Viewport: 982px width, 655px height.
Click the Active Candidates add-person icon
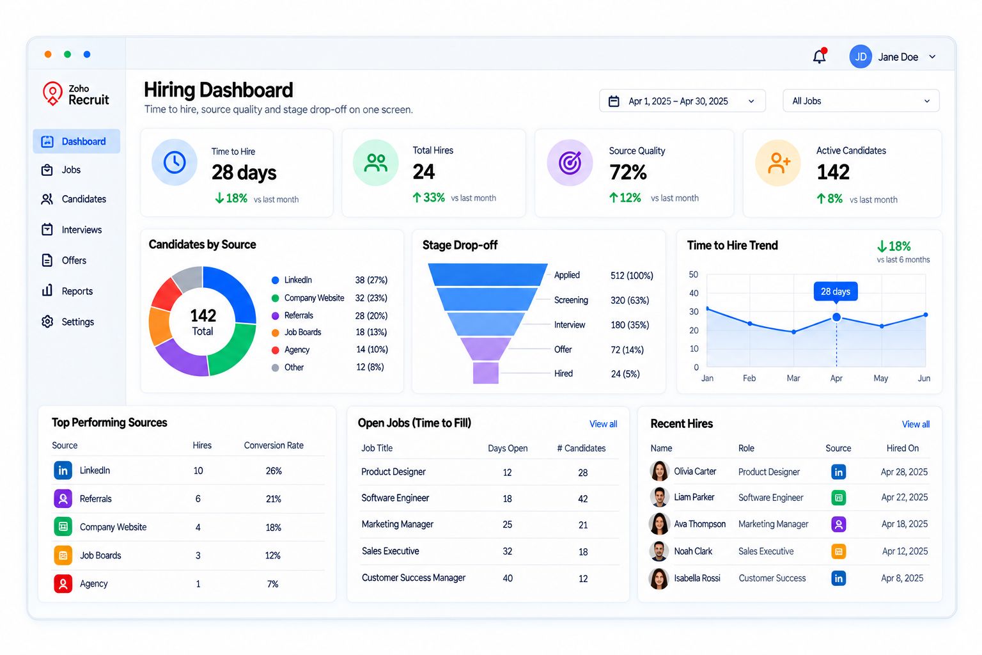click(778, 162)
